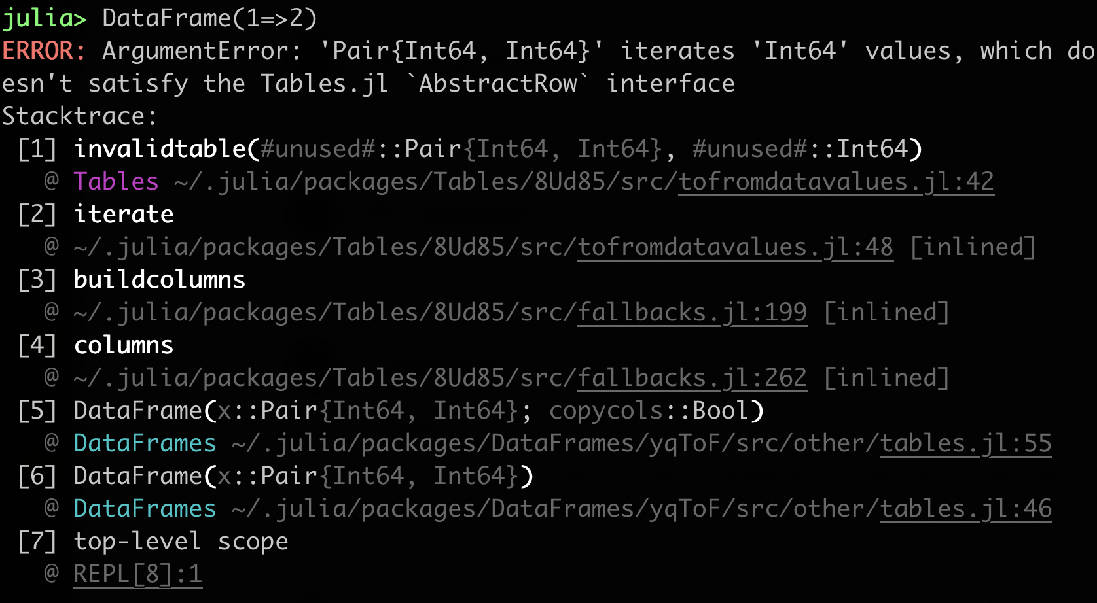
Task: Click the columns frame name
Action: (124, 345)
